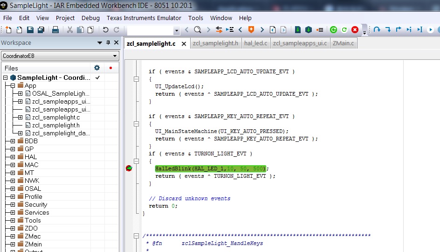This screenshot has height=252, width=440.
Task: Click the Files column gear icon
Action: pyautogui.click(x=97, y=68)
